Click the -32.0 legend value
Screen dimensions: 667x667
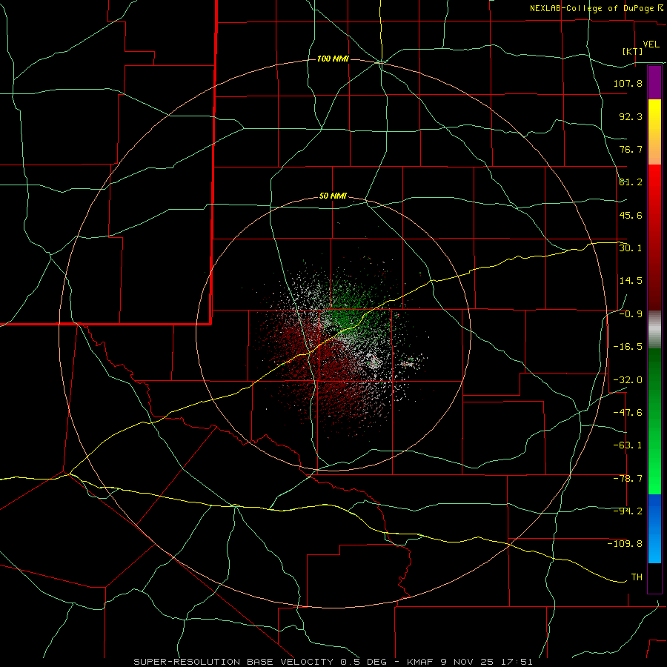(628, 380)
